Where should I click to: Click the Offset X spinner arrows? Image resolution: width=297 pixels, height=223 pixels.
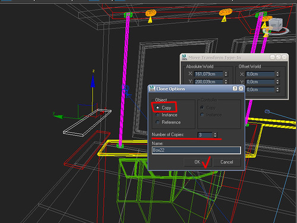(x=277, y=74)
